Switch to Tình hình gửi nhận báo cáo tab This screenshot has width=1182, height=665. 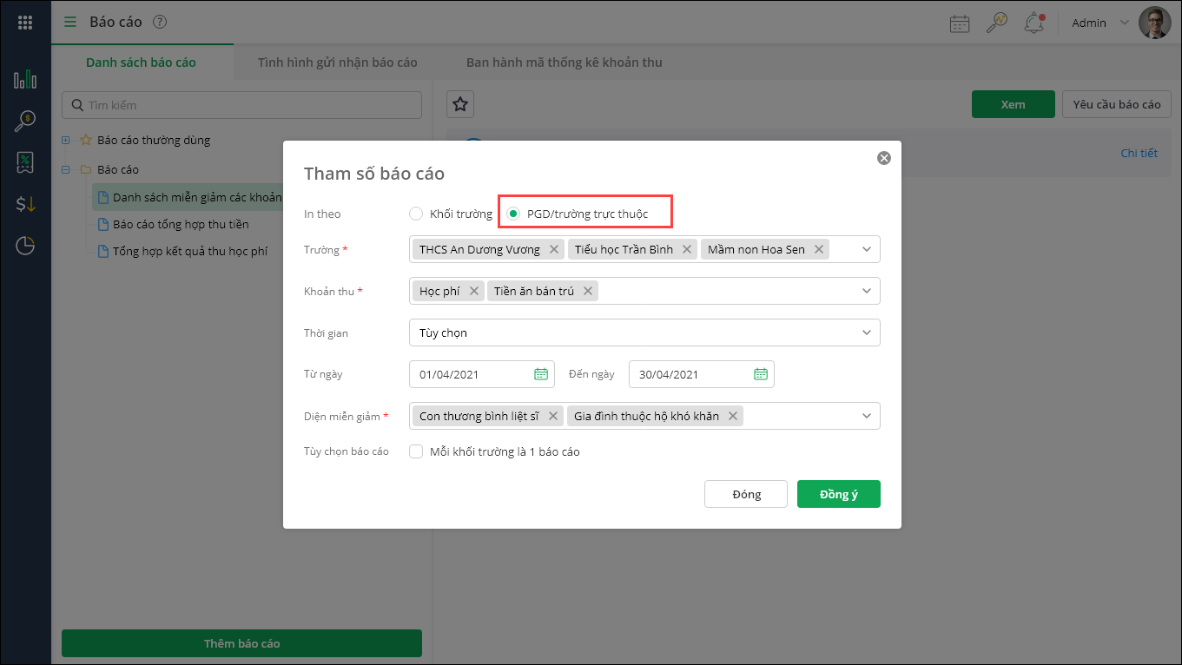pyautogui.click(x=337, y=63)
